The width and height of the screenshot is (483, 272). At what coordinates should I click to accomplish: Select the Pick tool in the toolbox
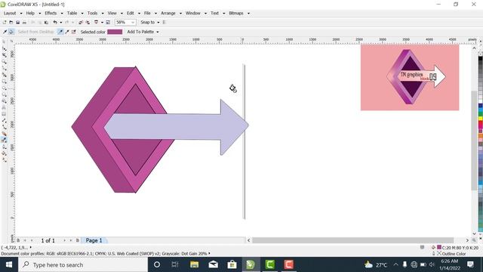click(5, 42)
